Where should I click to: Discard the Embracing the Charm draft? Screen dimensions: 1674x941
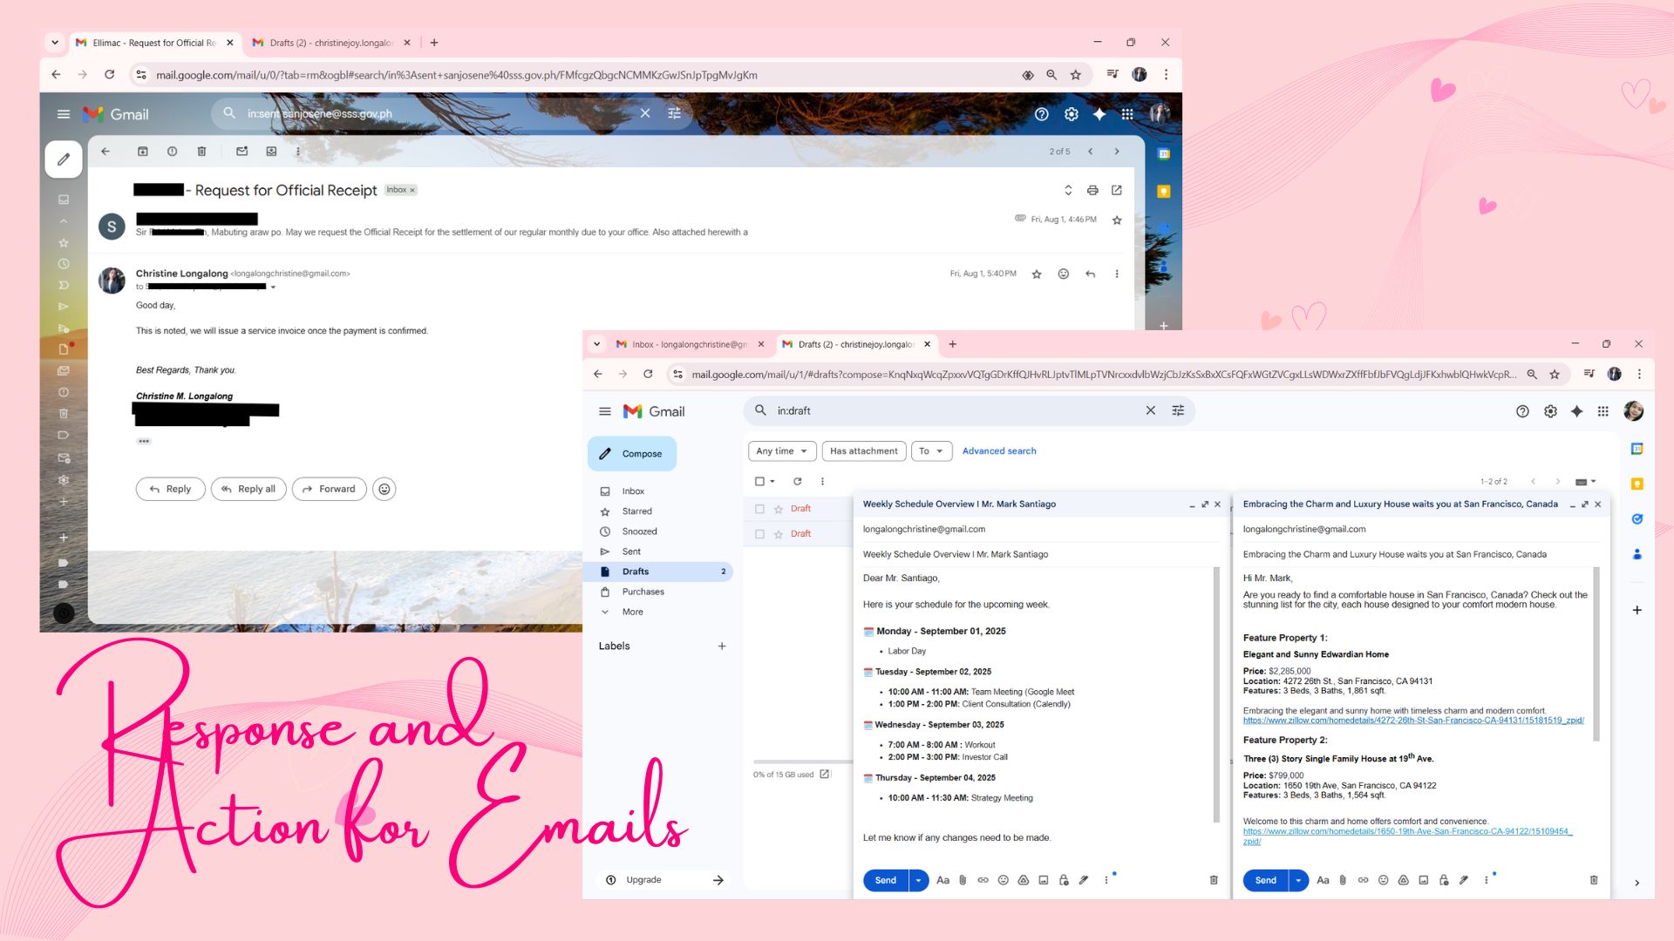coord(1594,880)
